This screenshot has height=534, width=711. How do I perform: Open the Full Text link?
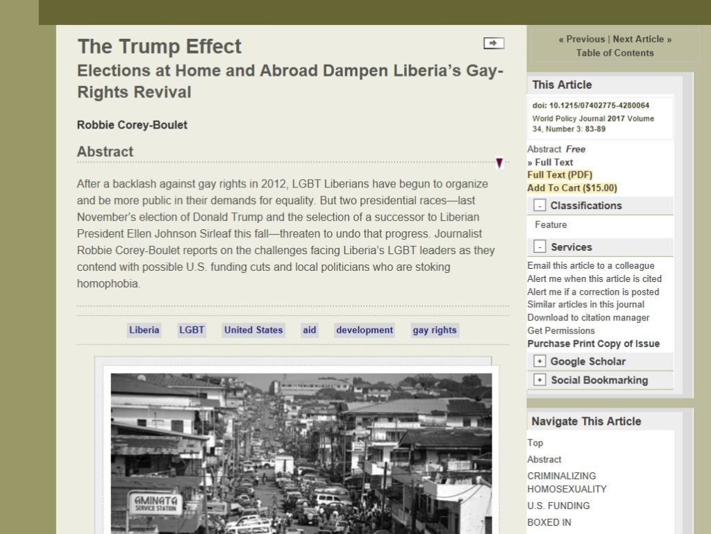pos(553,162)
